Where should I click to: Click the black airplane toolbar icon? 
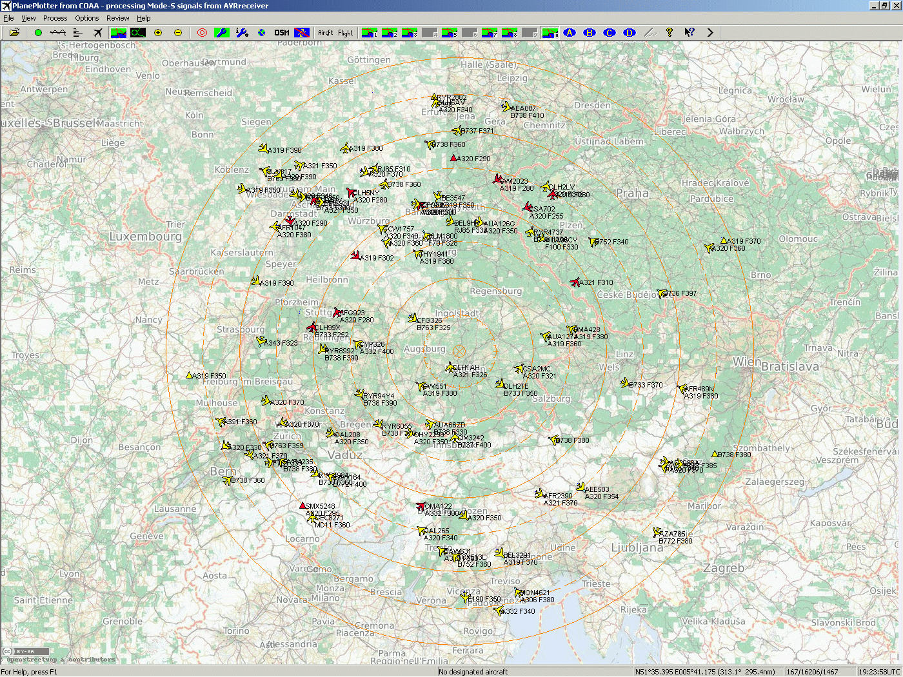(x=98, y=32)
